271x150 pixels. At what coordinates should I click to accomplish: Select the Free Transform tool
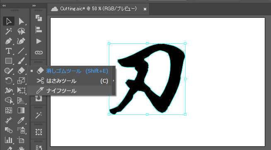pyautogui.click(x=21, y=90)
